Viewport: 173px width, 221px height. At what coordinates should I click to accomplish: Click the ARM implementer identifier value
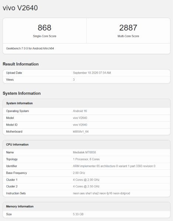114,166
